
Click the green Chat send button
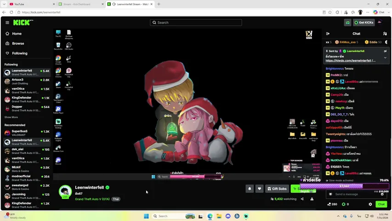381,204
